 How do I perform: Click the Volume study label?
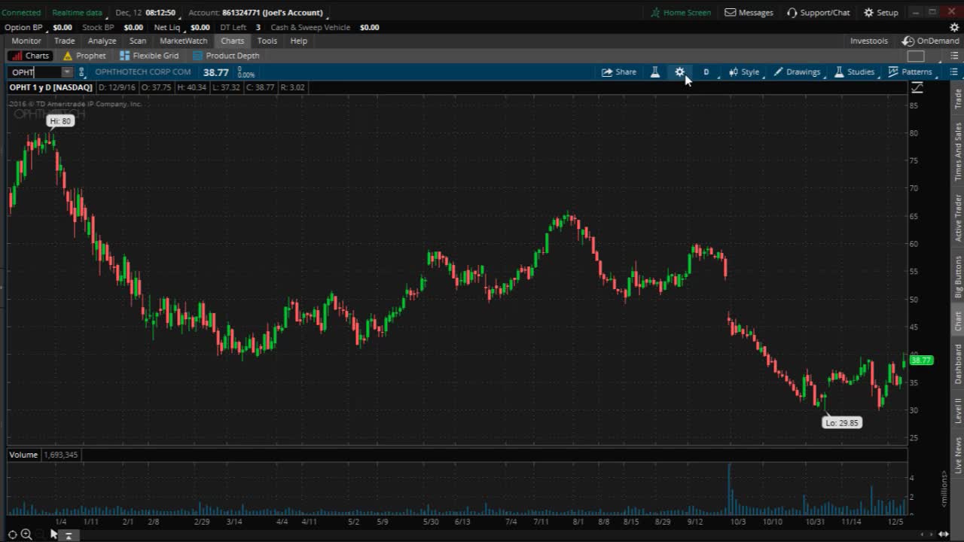pos(23,455)
